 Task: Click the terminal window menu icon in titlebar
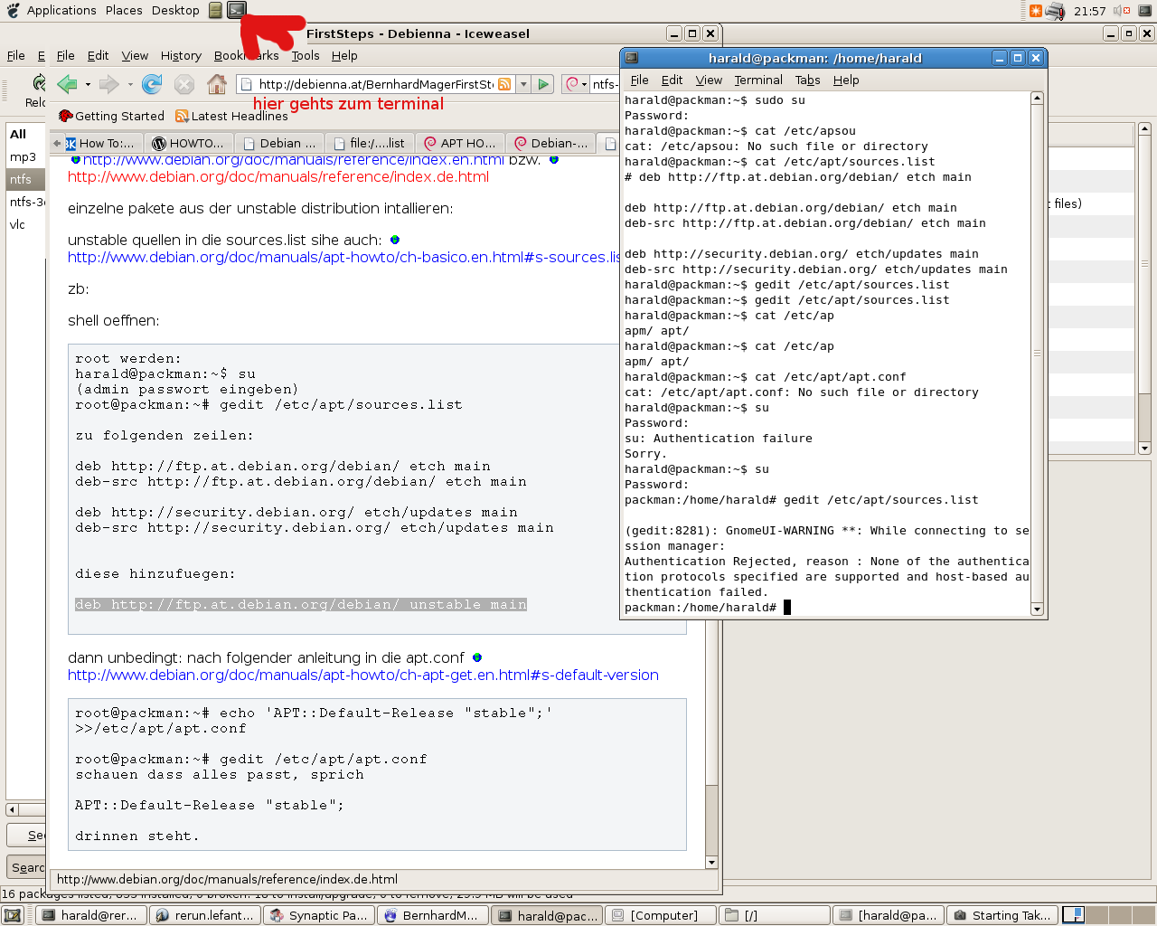(632, 58)
